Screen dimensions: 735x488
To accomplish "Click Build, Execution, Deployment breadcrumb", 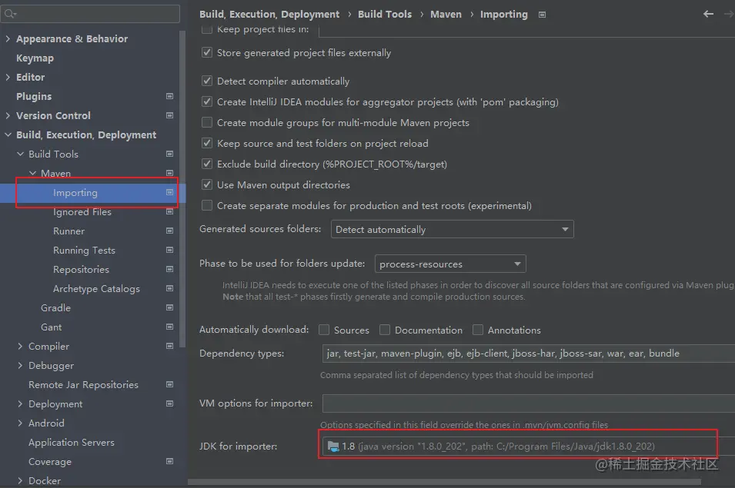I will click(x=269, y=15).
